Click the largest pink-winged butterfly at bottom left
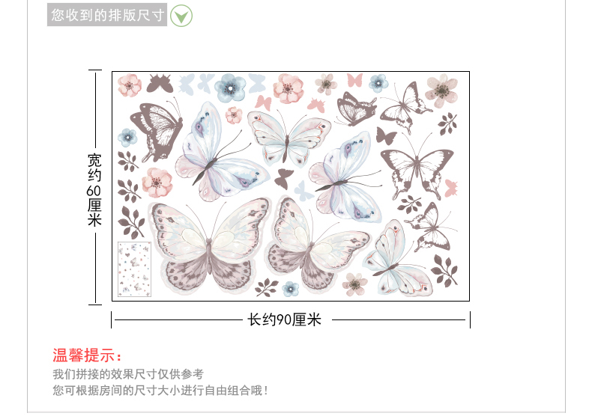 (210, 246)
